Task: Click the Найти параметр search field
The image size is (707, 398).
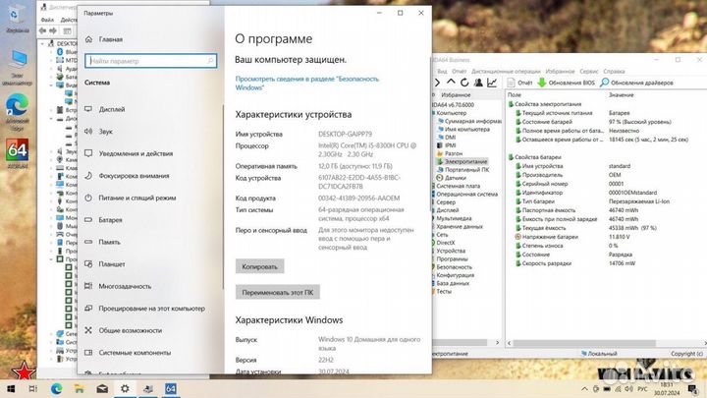Action: pos(150,61)
